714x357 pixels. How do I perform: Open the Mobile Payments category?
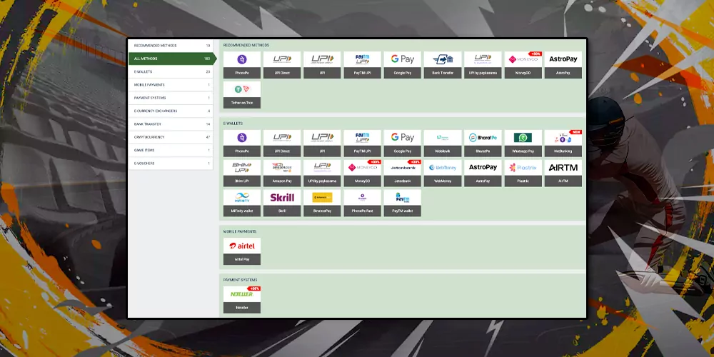tap(171, 85)
